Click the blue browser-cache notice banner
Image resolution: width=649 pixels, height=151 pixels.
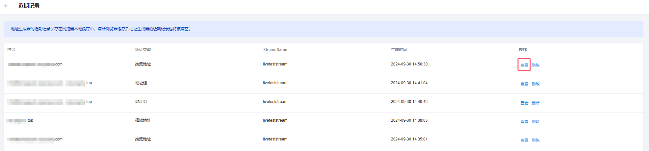coord(324,29)
